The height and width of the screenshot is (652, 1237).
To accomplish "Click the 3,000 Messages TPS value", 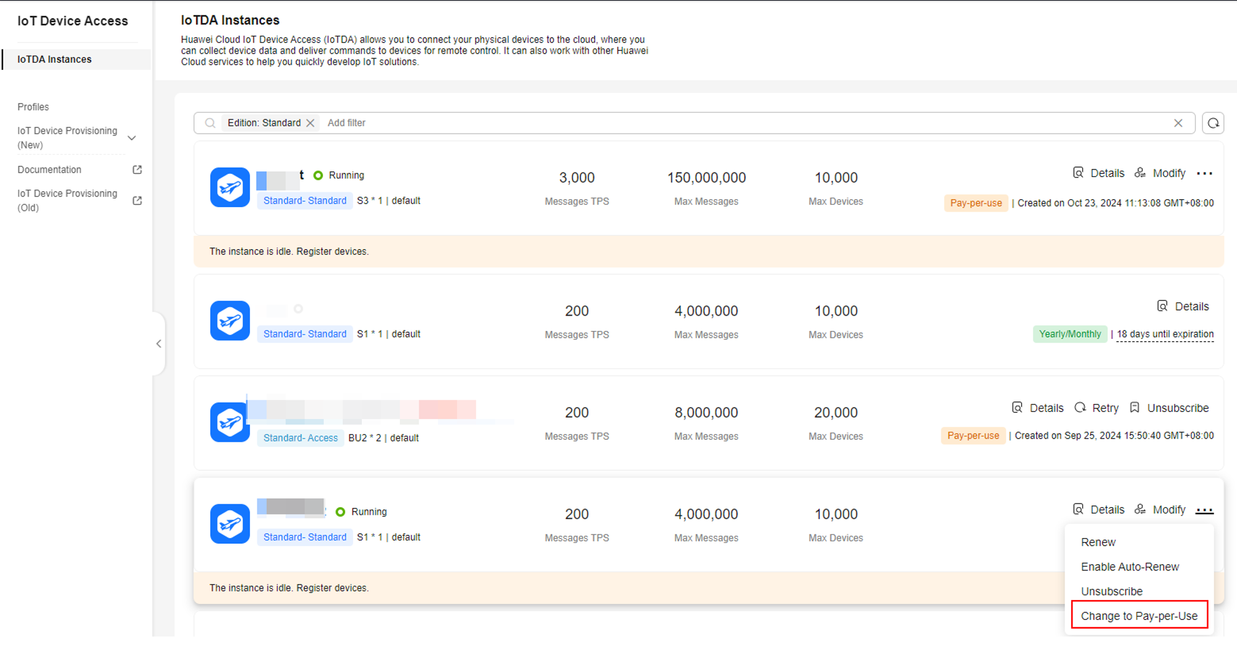I will tap(577, 178).
